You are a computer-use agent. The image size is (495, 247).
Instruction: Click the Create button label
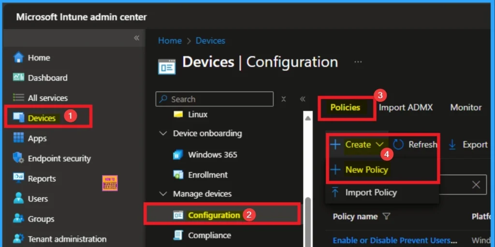point(358,145)
